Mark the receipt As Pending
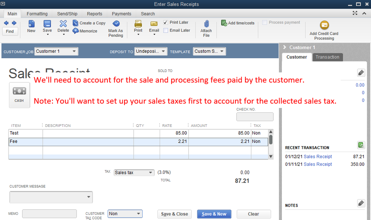The width and height of the screenshot is (371, 220). click(x=116, y=29)
